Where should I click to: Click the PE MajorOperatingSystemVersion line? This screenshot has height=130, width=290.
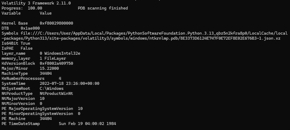pyautogui.click(x=42, y=108)
